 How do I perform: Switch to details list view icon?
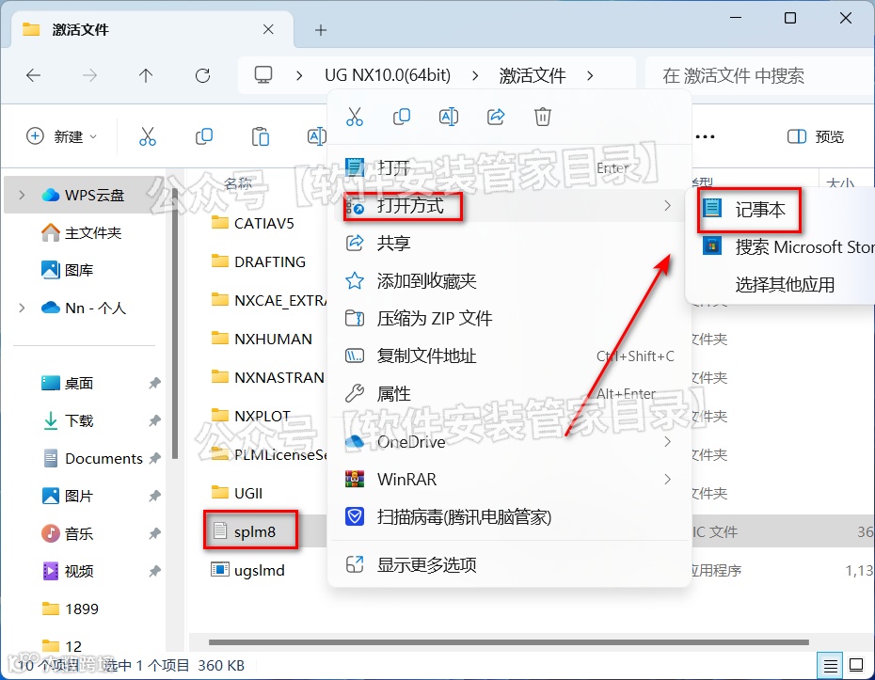(831, 665)
